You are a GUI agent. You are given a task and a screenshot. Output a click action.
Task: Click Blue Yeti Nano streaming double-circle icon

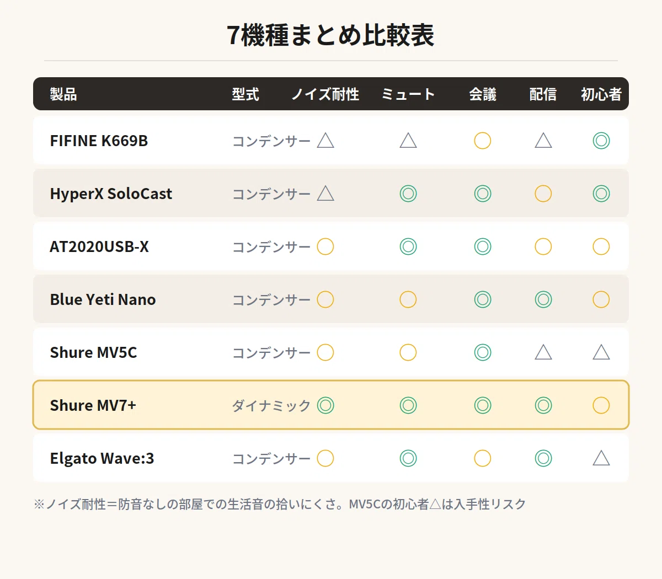click(x=543, y=299)
